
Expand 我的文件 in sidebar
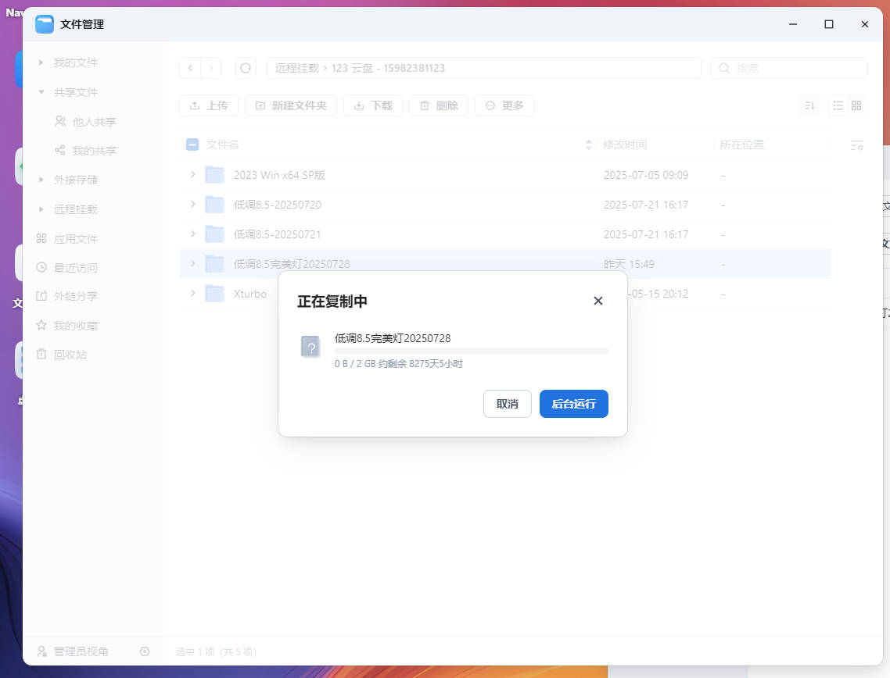41,62
